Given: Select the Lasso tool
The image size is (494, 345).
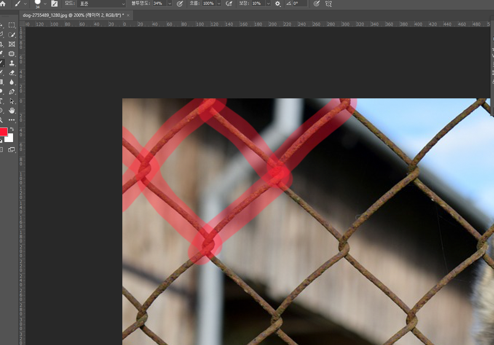Looking at the screenshot, I should [x=1, y=35].
